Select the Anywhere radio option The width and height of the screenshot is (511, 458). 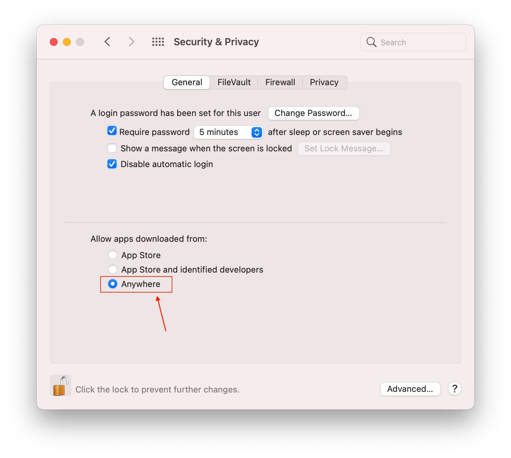pos(113,284)
